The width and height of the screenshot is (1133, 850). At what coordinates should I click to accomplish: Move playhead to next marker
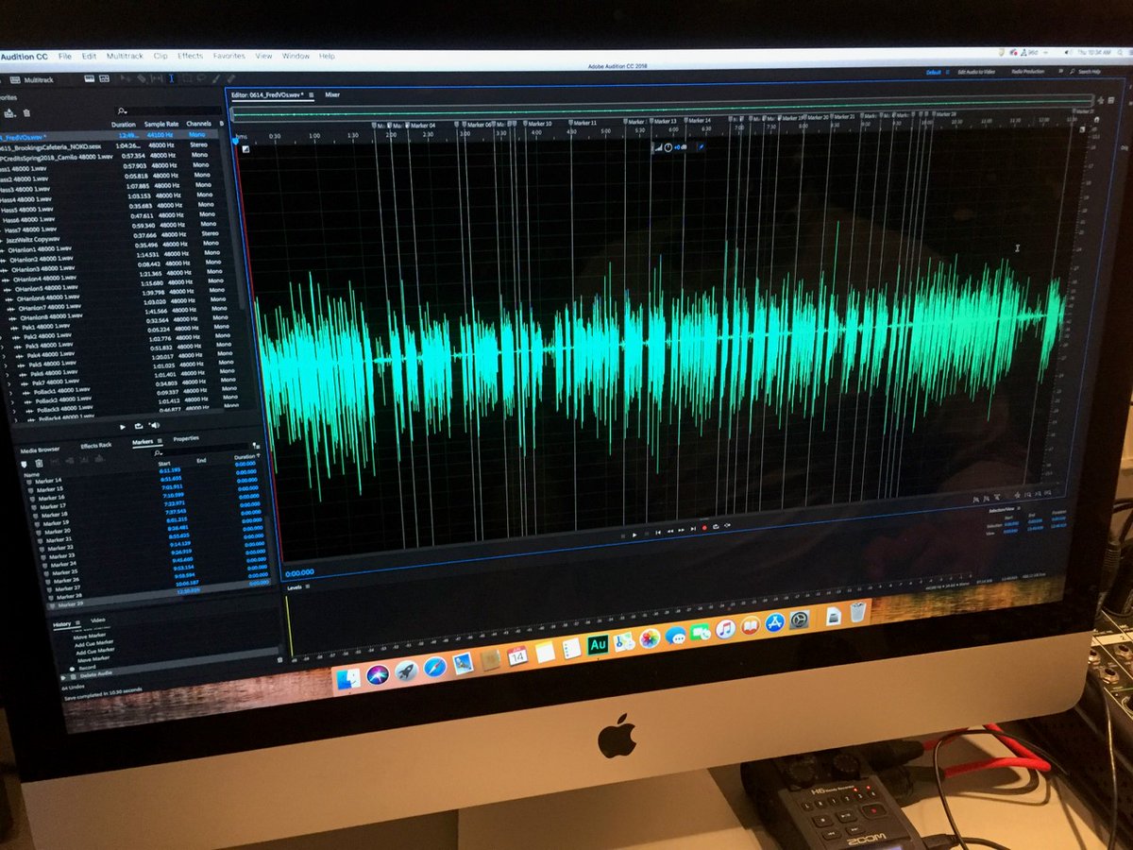pos(693,529)
